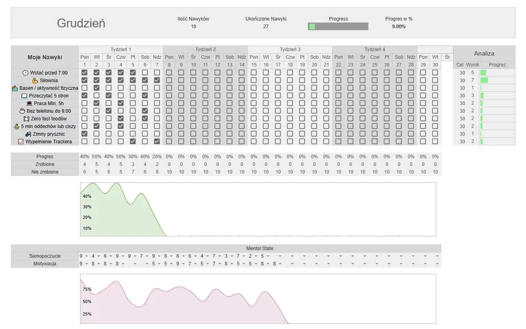Viewport: 526px width, 329px height.
Task: Check Wstać przed 7:00 for day 6
Action: point(145,72)
